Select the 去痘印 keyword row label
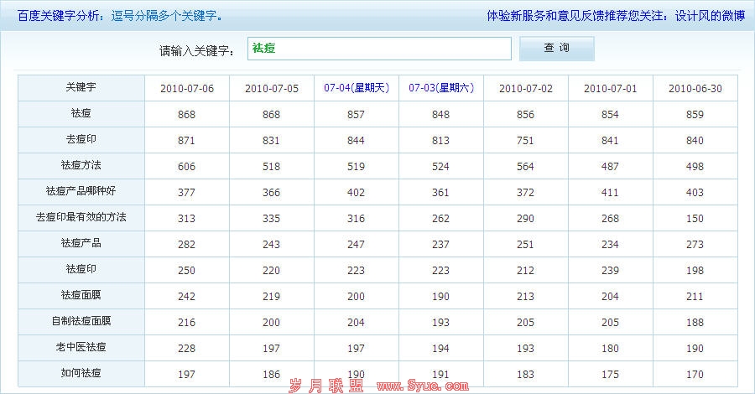The image size is (755, 394). pyautogui.click(x=81, y=139)
